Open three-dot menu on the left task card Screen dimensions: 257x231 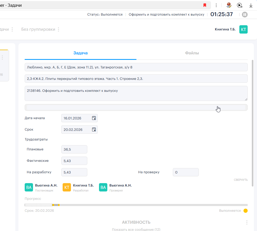click(x=2, y=57)
